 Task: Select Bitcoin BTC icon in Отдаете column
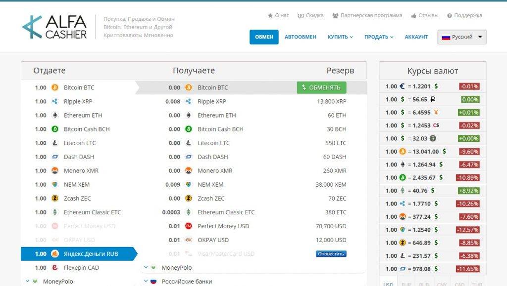55,87
